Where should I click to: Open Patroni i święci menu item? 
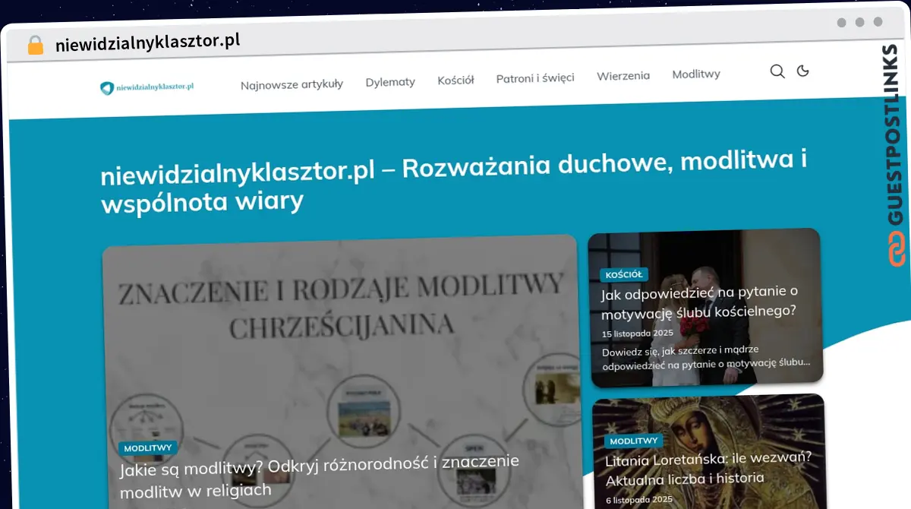click(x=535, y=77)
